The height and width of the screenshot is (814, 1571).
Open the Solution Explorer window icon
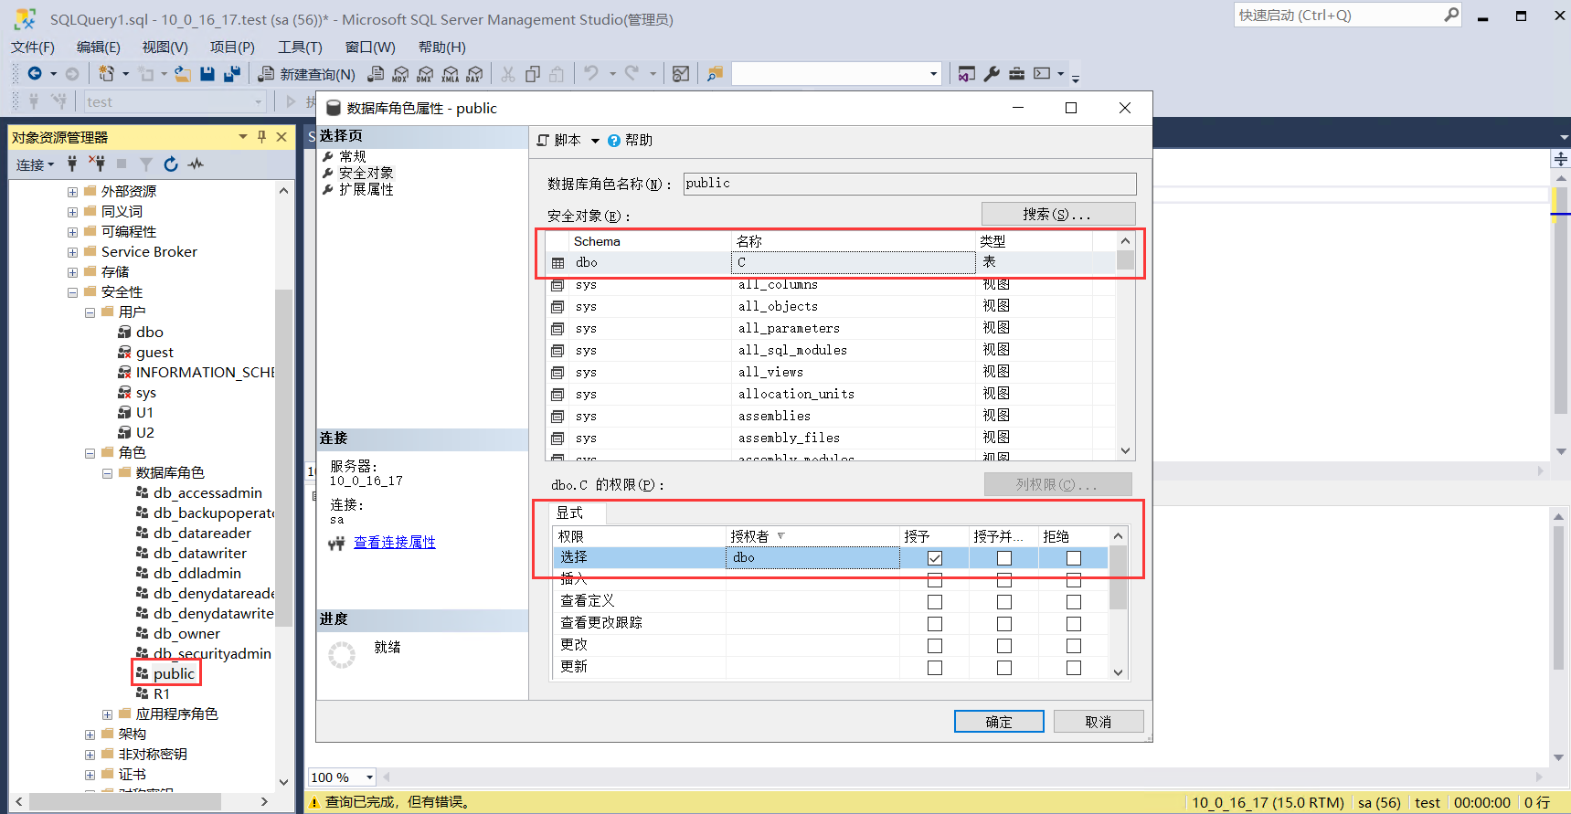(967, 74)
